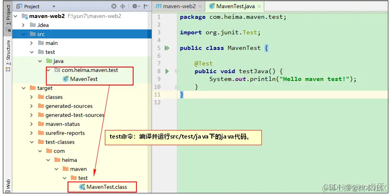Viewport: 390px width, 195px height.
Task: Click the maven-web2 module icon
Action: pyautogui.click(x=25, y=16)
